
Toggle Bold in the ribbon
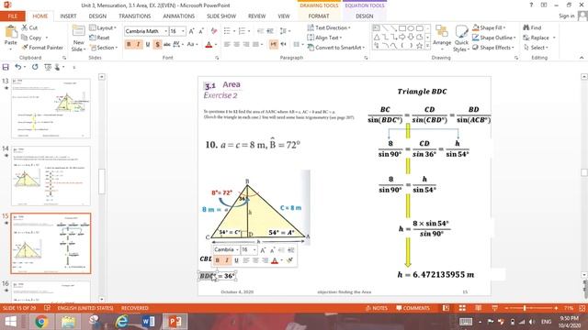(129, 45)
